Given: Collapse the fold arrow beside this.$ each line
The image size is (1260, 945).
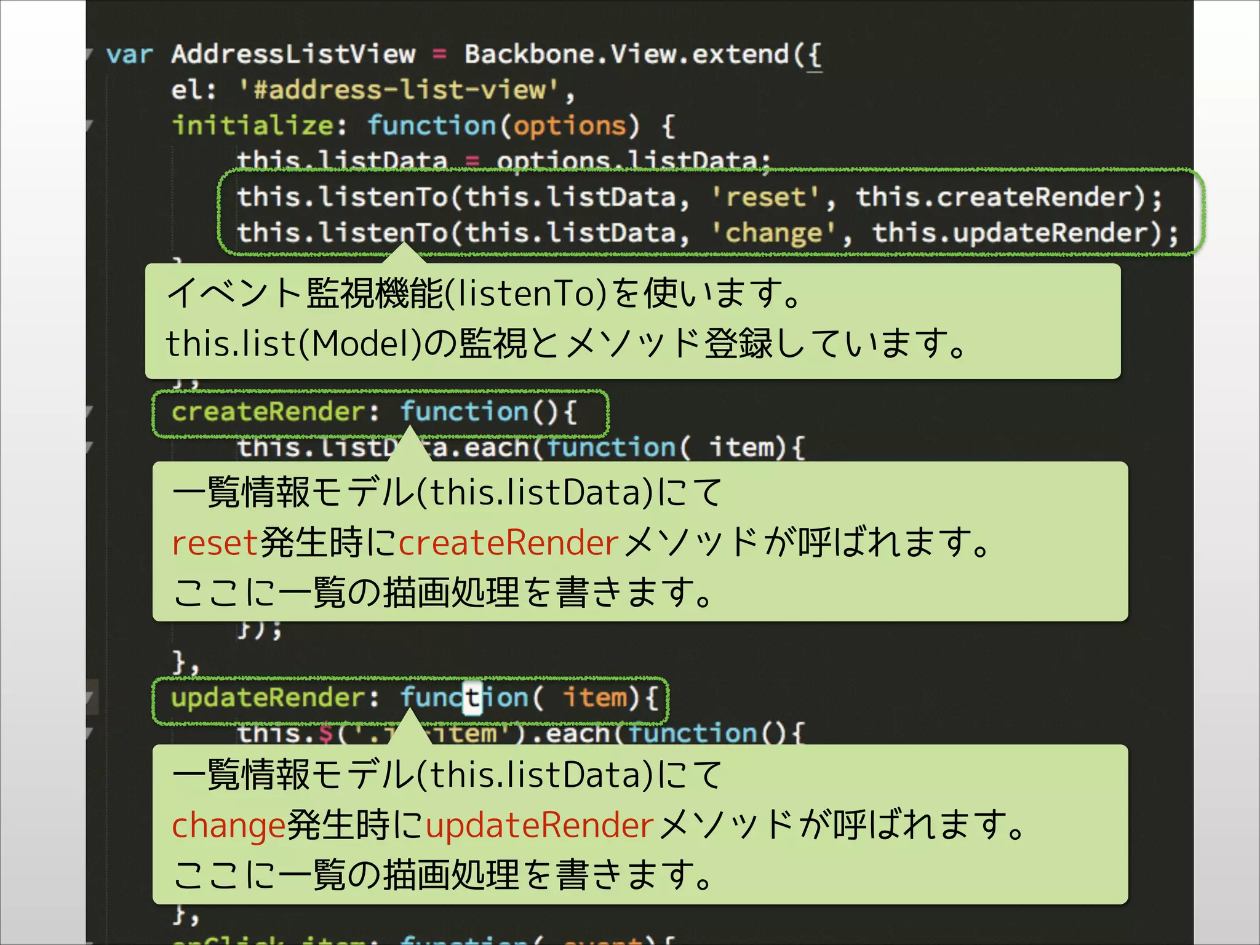Looking at the screenshot, I should [x=89, y=733].
